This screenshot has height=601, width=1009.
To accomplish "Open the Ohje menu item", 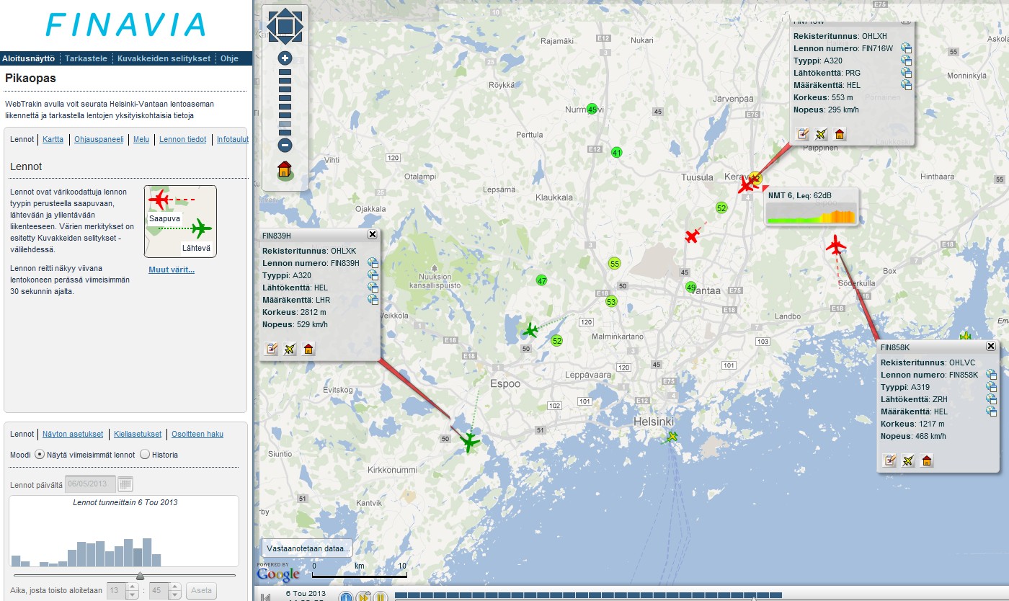I will (x=229, y=58).
